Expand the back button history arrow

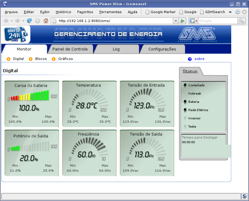12,21
